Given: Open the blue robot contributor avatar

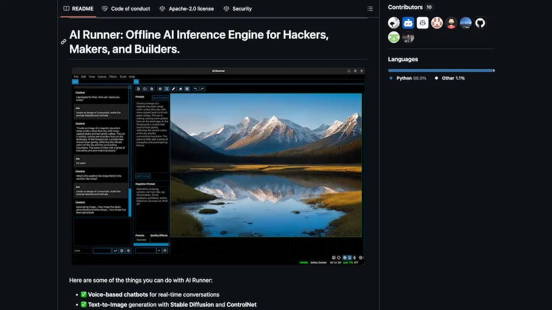Looking at the screenshot, I should (x=408, y=23).
